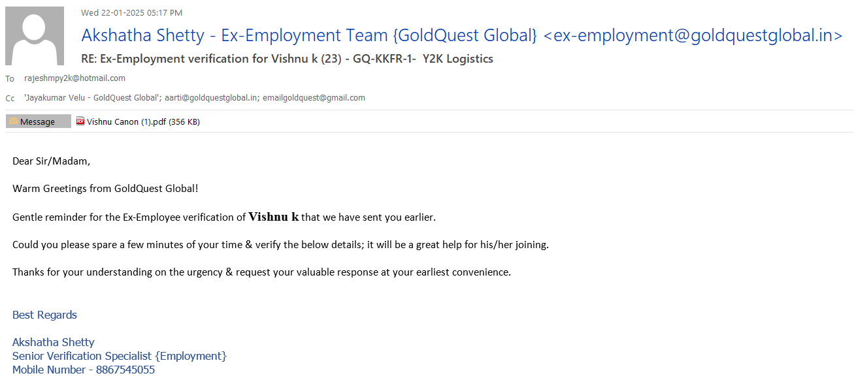Switch to the Message tab
The width and height of the screenshot is (854, 382).
click(x=38, y=121)
